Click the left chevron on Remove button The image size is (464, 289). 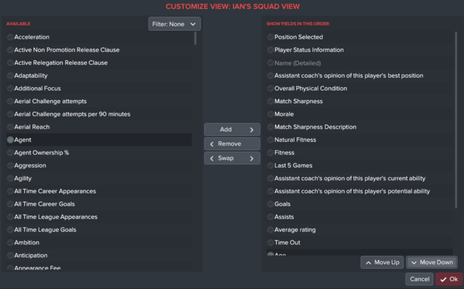[x=212, y=144]
